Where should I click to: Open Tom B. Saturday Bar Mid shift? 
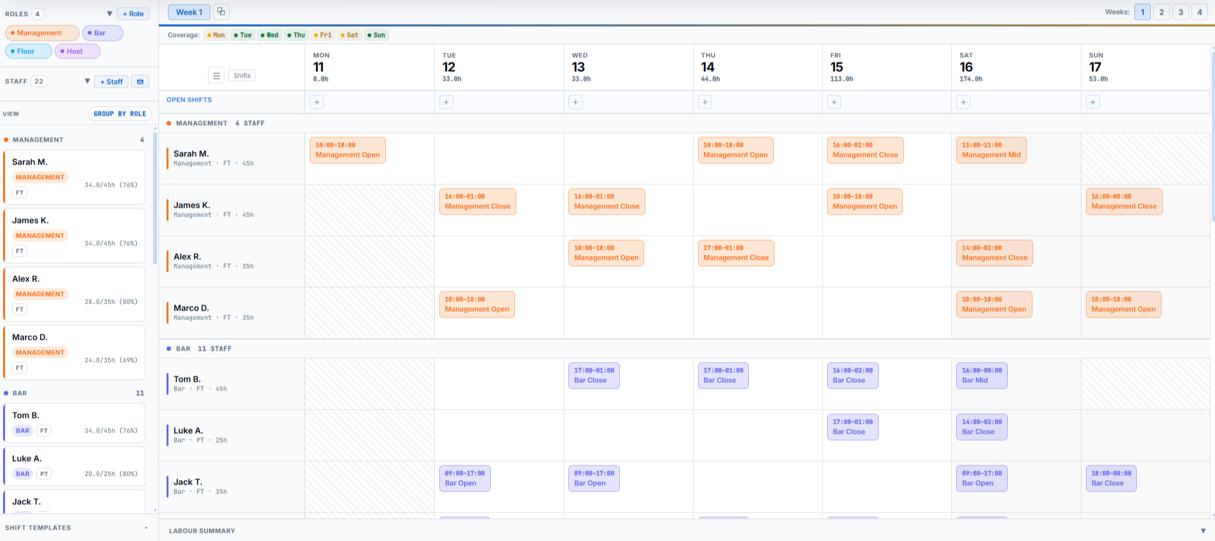pos(982,376)
